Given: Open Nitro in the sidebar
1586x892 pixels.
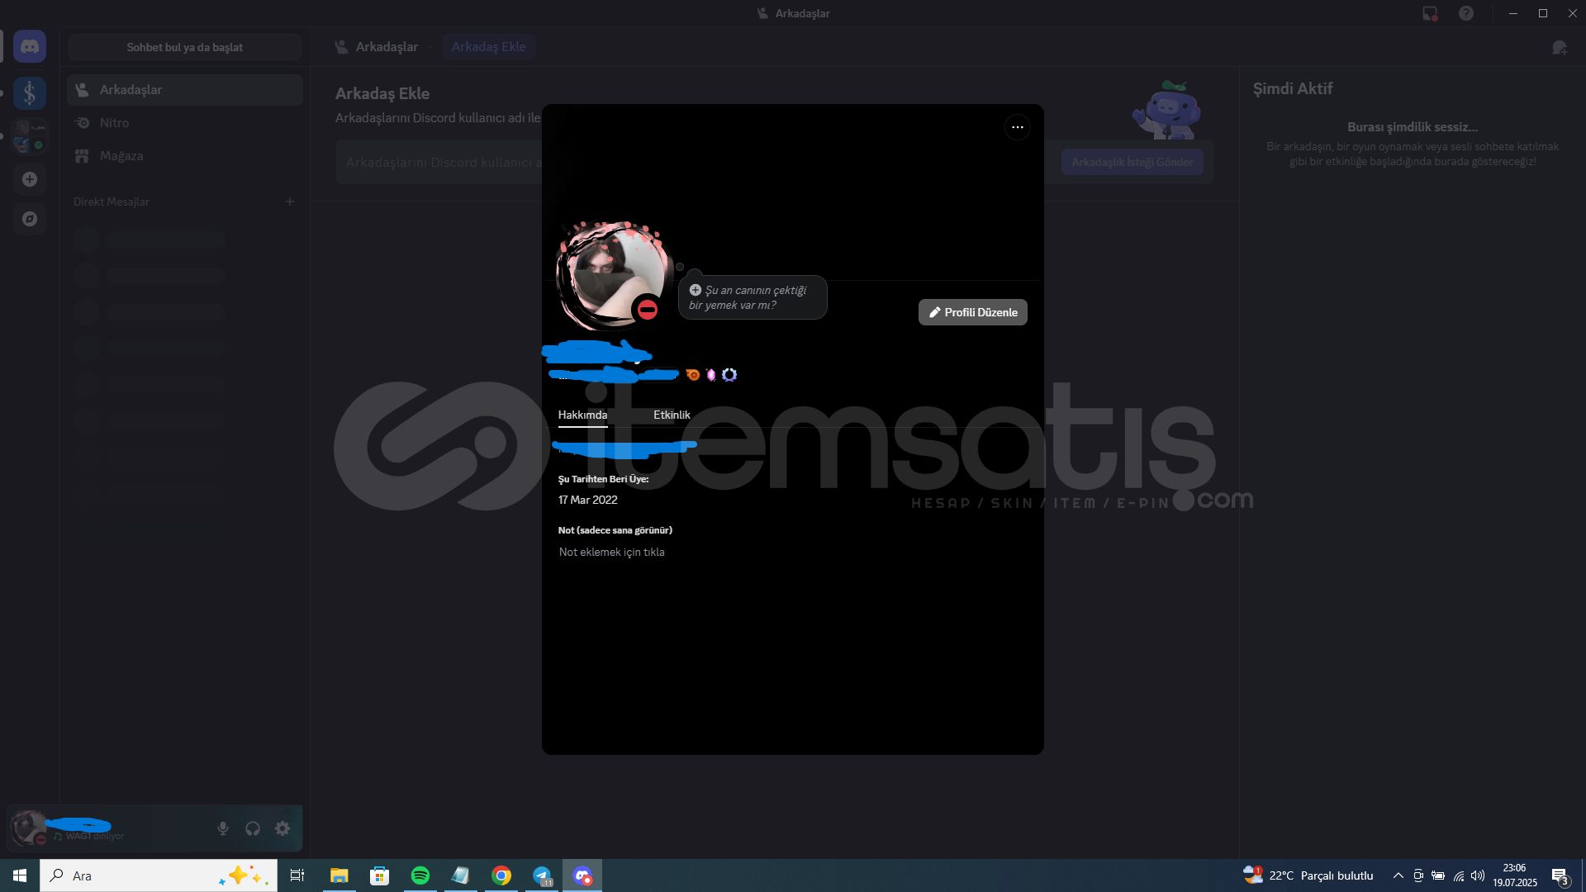Looking at the screenshot, I should tap(185, 123).
